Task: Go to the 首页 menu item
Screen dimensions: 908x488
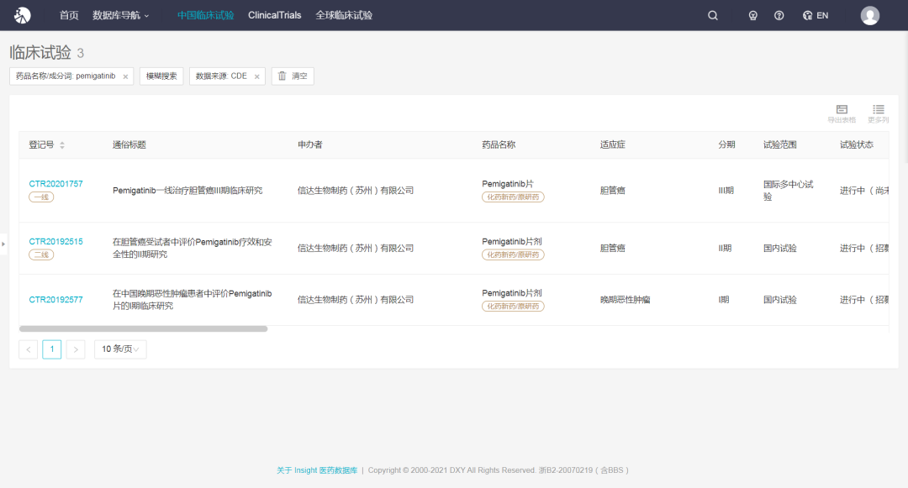Action: pyautogui.click(x=69, y=16)
